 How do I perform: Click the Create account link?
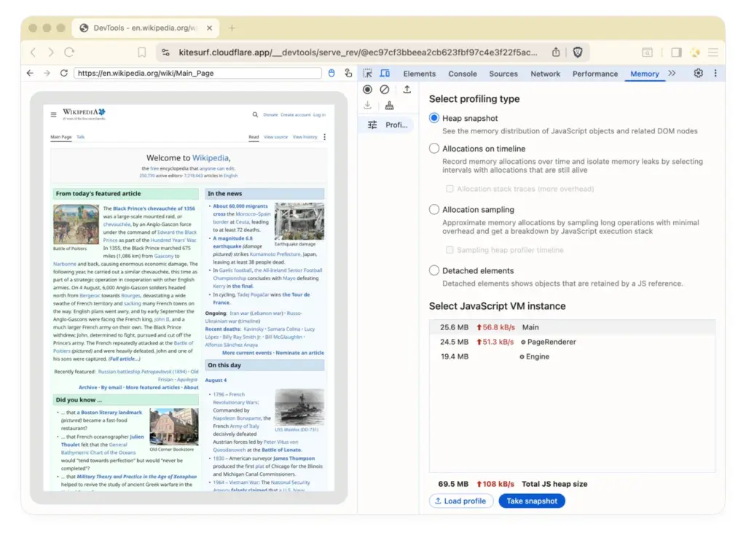[296, 114]
